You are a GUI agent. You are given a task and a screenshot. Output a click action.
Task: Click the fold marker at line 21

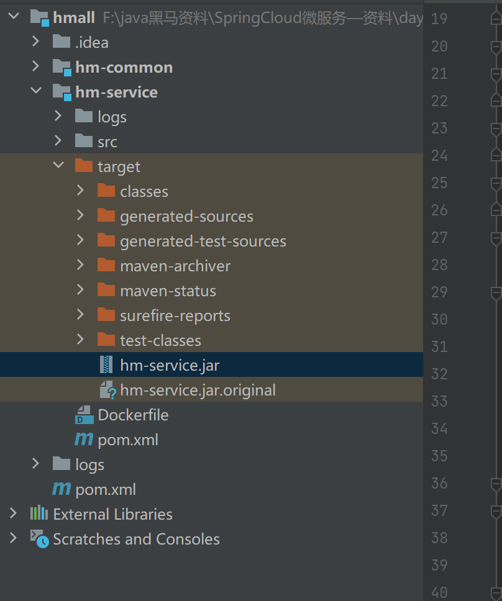(x=496, y=74)
